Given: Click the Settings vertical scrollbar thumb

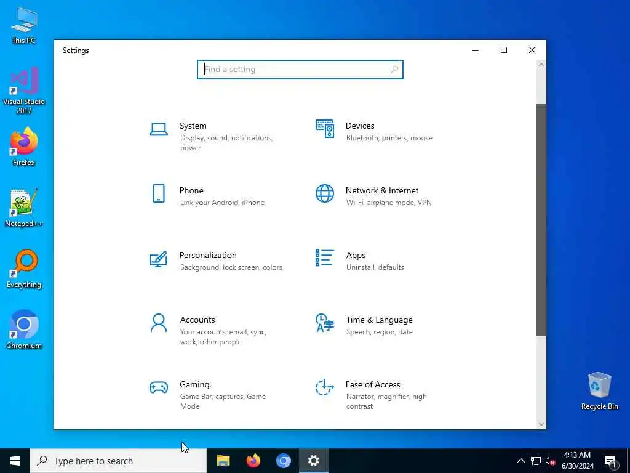Looking at the screenshot, I should (541, 220).
